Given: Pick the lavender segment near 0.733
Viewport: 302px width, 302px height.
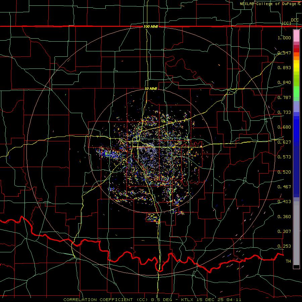Looking at the screenshot, I should (296, 106).
